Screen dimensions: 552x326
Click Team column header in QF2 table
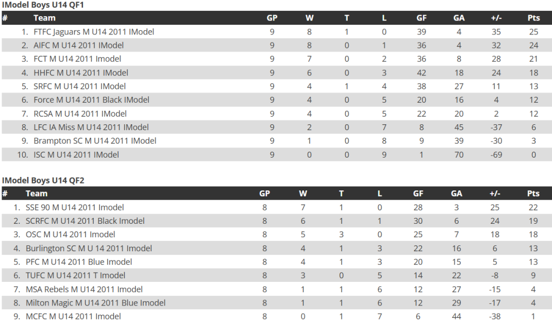[x=36, y=194]
